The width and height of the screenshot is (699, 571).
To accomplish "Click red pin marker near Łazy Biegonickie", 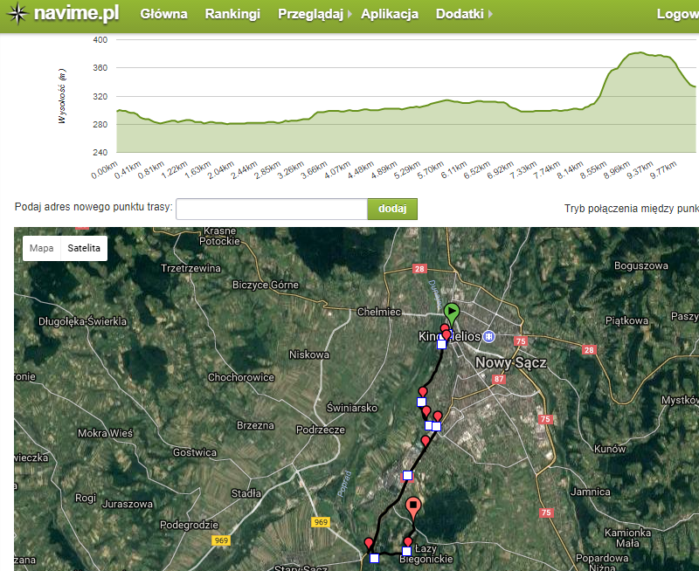I will tap(407, 542).
